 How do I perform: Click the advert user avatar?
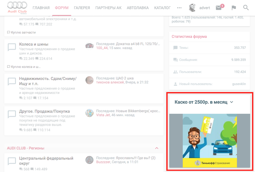(192, 8)
